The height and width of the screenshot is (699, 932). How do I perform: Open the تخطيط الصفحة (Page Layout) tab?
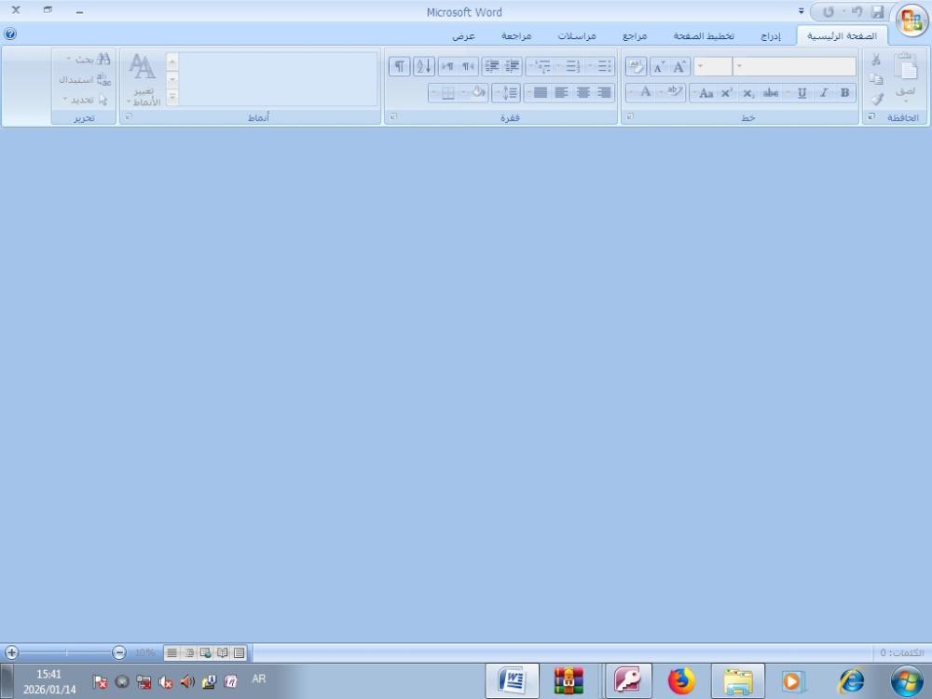[x=704, y=35]
